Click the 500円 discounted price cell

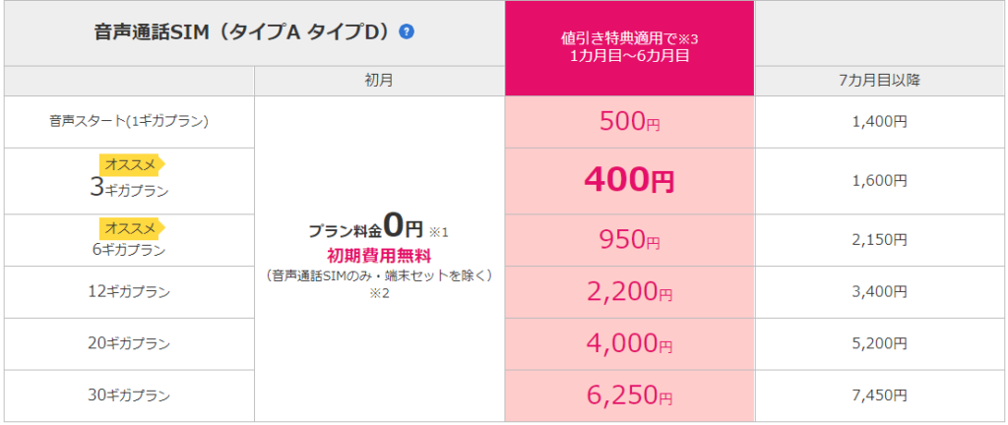click(x=629, y=123)
